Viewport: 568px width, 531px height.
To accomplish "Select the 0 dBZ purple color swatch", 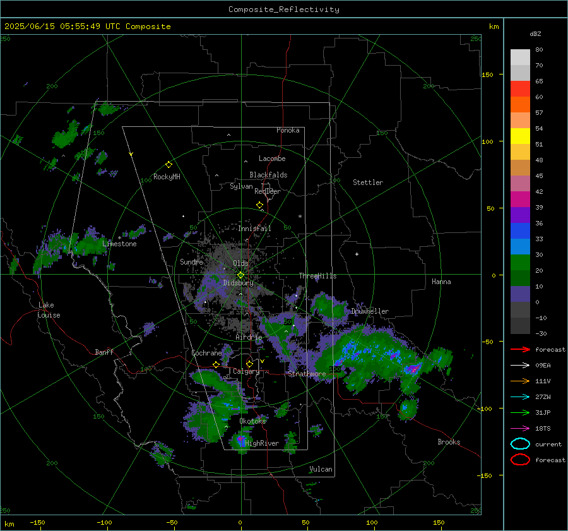I will coord(520,294).
